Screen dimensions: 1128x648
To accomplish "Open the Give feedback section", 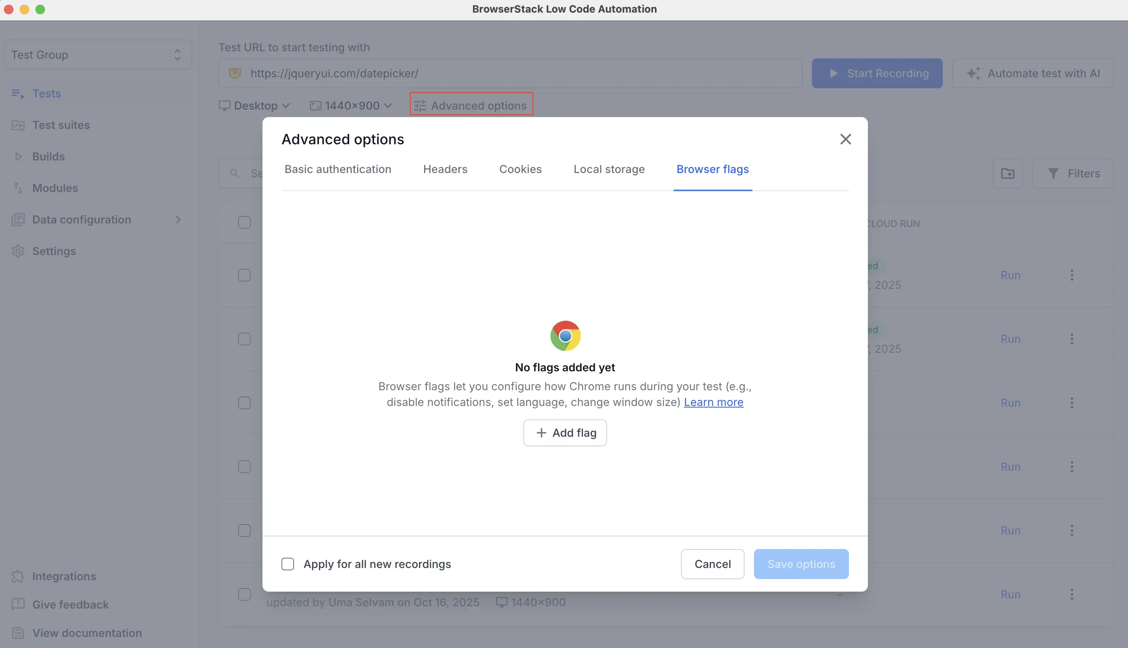I will point(70,604).
